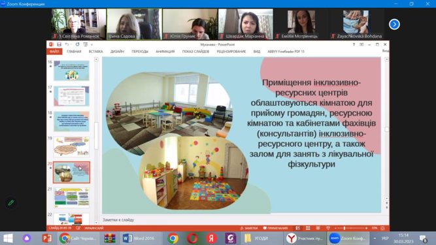Image resolution: width=436 pixels, height=245 pixels.
Task: Toggle the Заметки notes pane button
Action: click(249, 228)
